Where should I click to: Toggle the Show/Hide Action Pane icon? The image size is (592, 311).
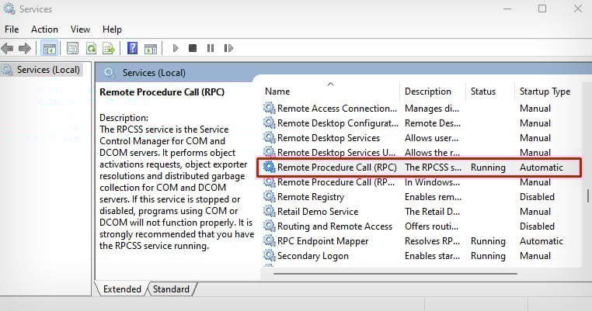(151, 48)
